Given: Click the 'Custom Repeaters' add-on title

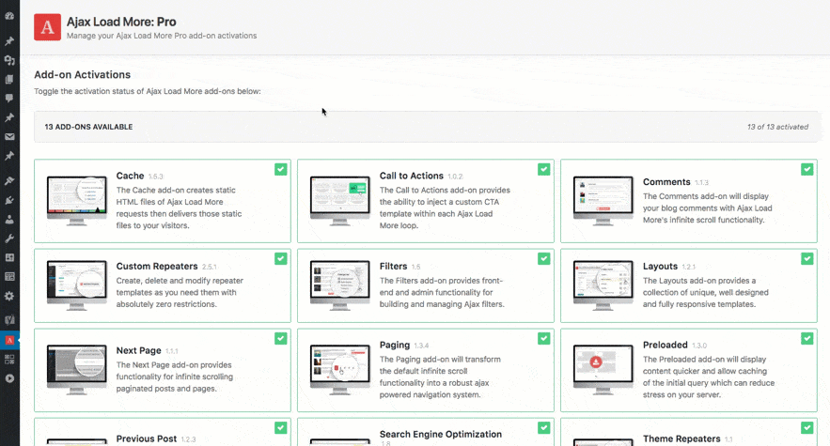Looking at the screenshot, I should [157, 266].
